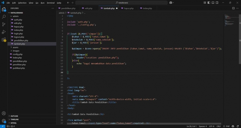
Task: Switch to the hapus.php editor tab
Action: 129,8
